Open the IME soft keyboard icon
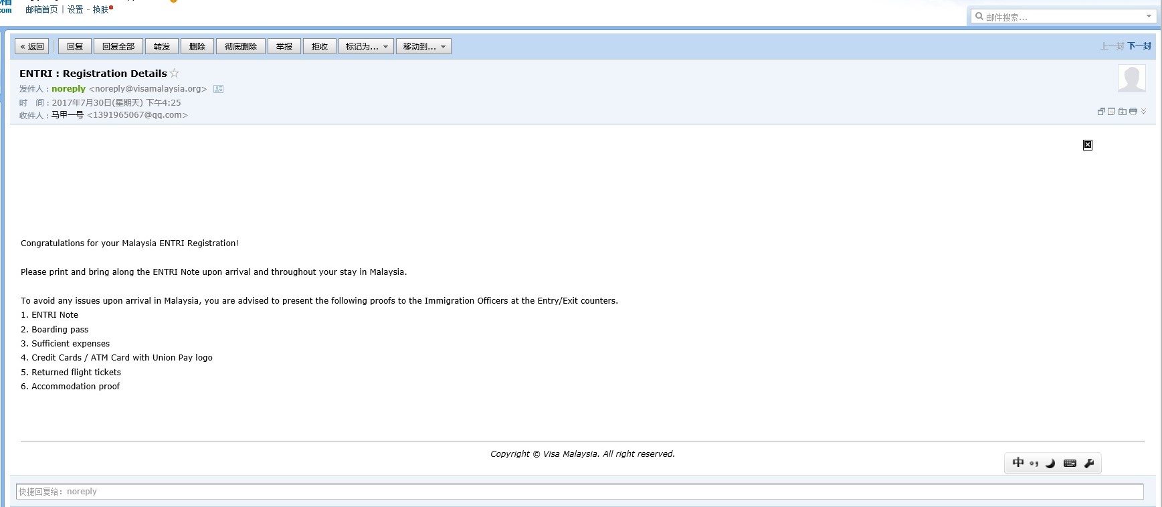1162x507 pixels. pyautogui.click(x=1070, y=464)
